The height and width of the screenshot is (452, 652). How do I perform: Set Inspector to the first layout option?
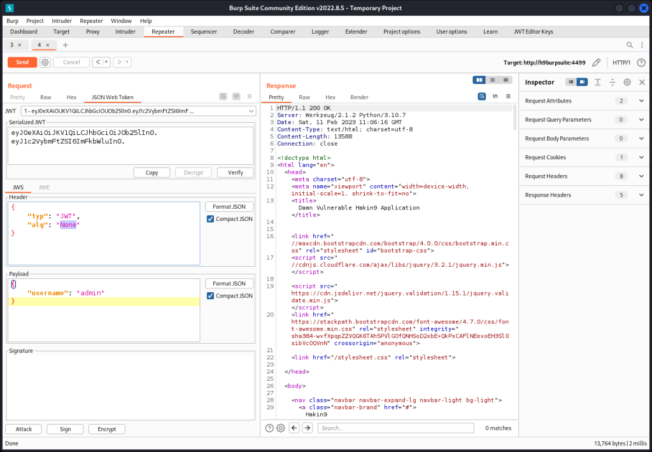(x=571, y=82)
